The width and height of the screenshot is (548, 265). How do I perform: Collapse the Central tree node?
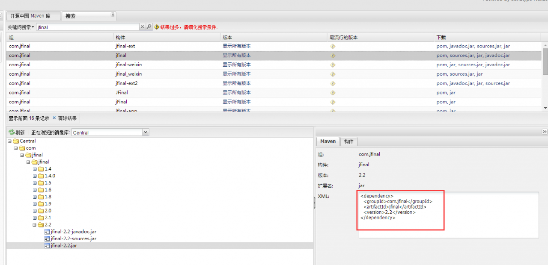point(9,141)
